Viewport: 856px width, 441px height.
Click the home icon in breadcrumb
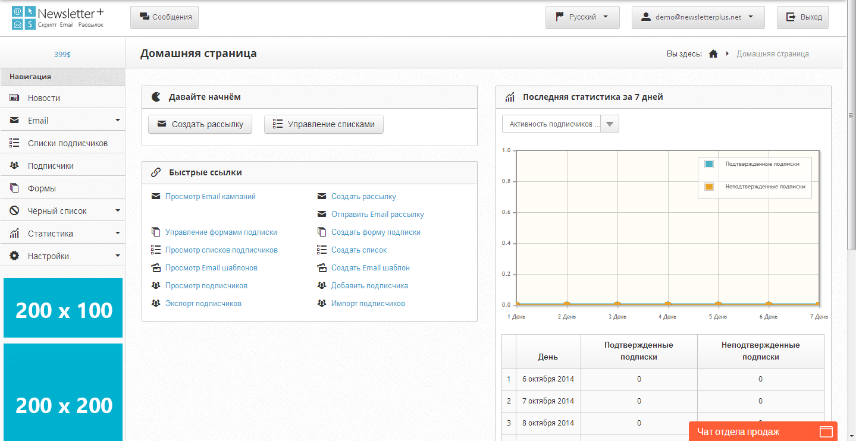(713, 54)
